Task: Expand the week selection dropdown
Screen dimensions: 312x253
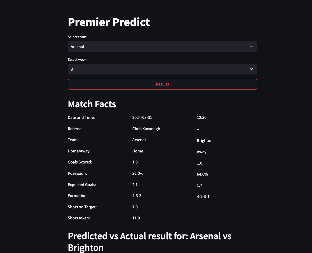Action: [162, 69]
